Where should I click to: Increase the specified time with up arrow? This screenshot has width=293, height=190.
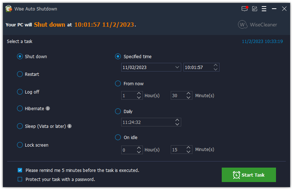(x=216, y=65)
